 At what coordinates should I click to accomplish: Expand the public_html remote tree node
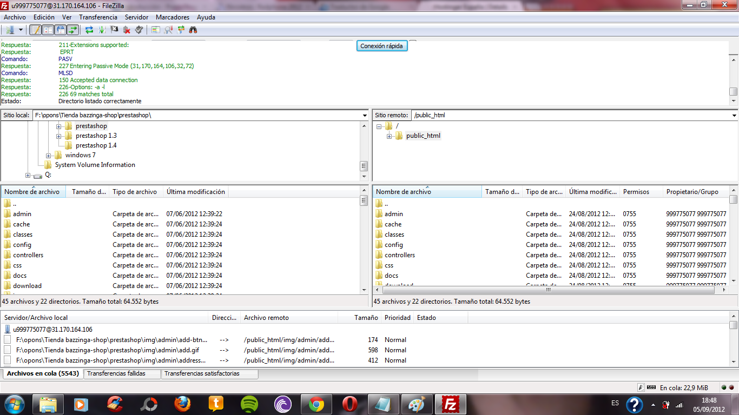coord(390,136)
